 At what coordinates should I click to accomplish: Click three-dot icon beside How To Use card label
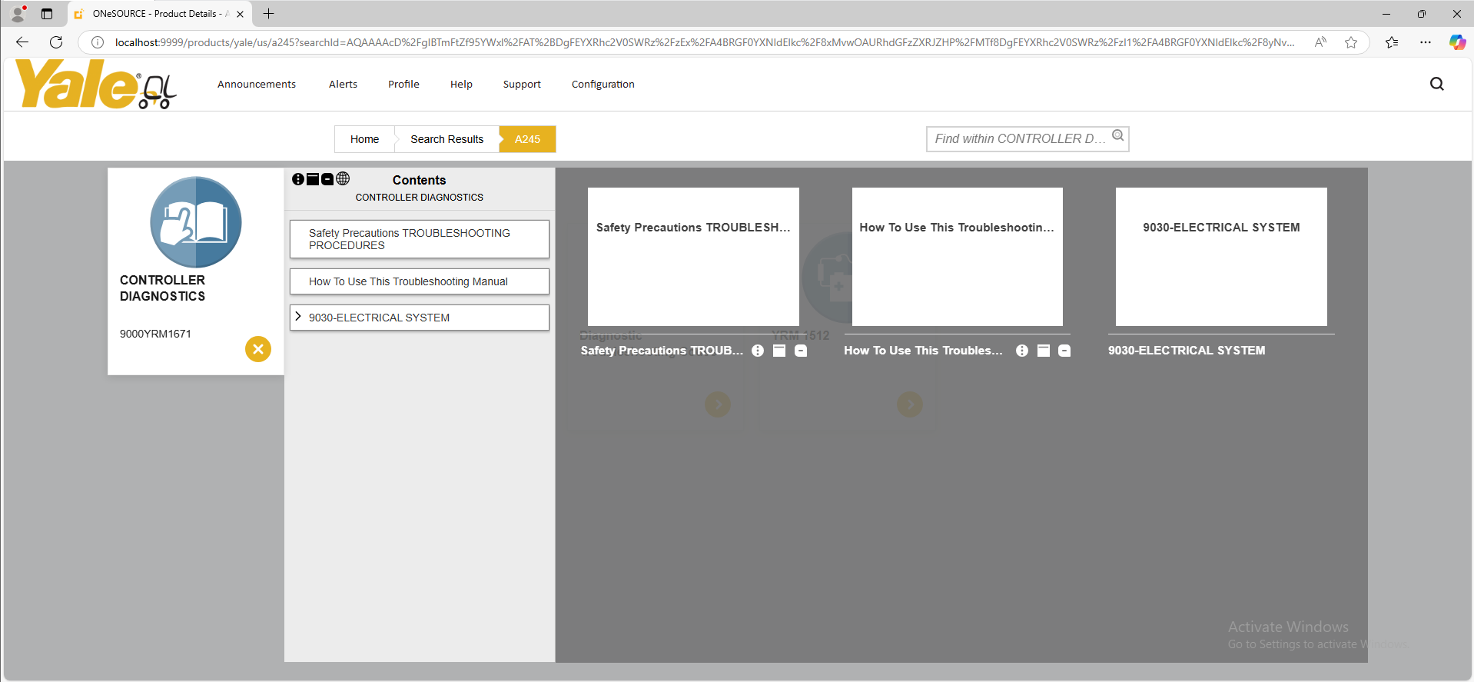[1022, 351]
